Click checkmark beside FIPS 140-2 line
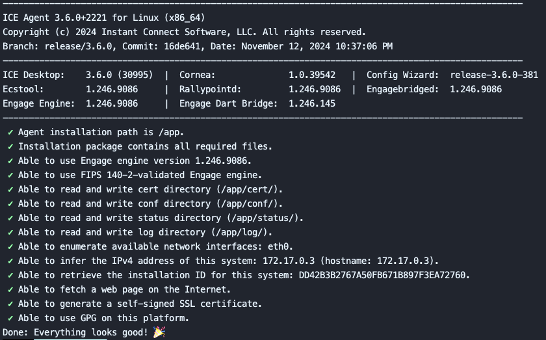 (x=10, y=175)
